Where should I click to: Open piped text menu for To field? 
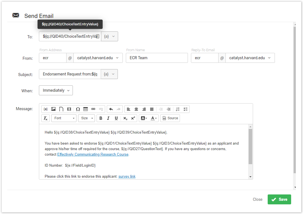tap(109, 36)
